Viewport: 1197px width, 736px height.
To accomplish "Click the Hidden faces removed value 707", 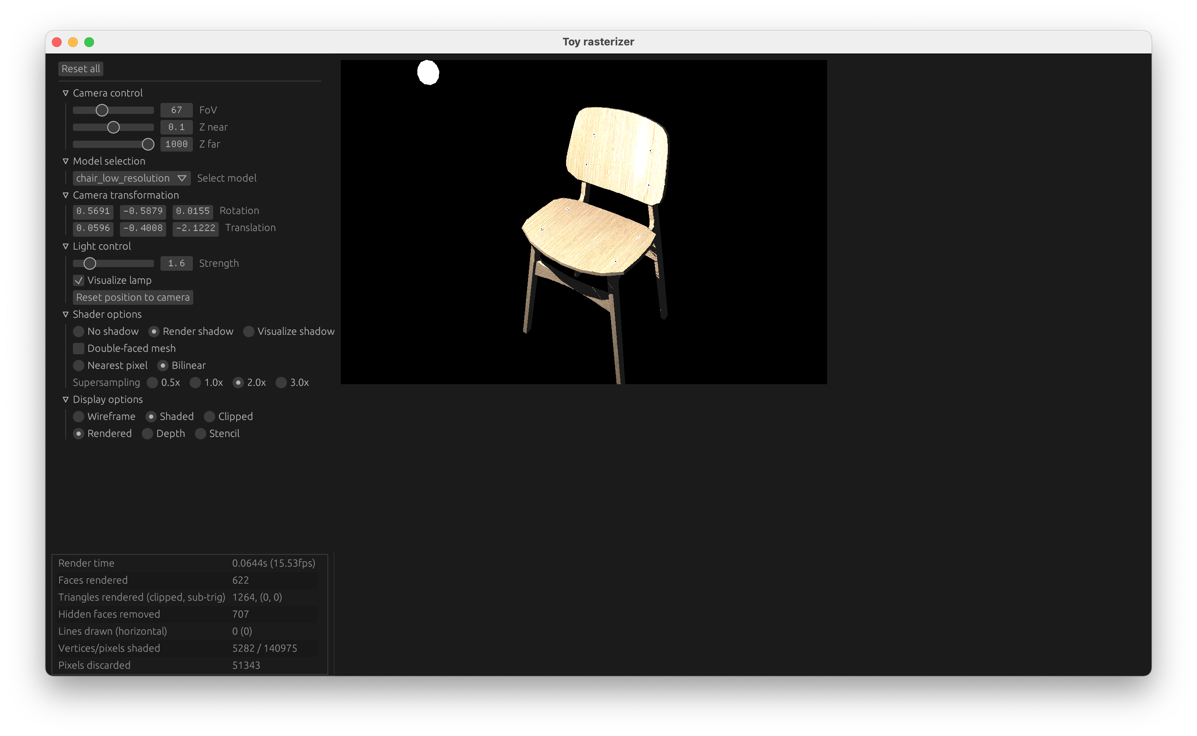I will [240, 614].
